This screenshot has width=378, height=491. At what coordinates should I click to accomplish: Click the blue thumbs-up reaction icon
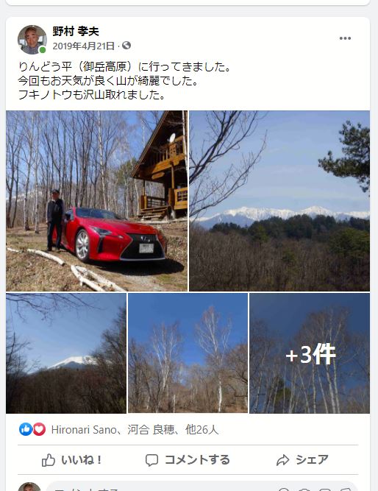(x=26, y=429)
